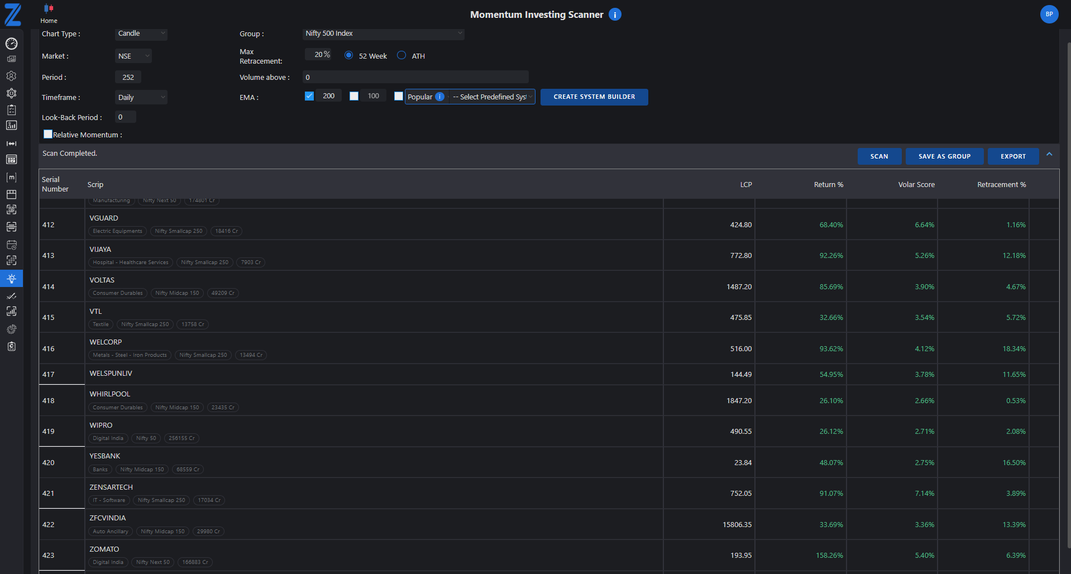
Task: Open the QR-style scanner sidebar icon
Action: click(x=11, y=210)
